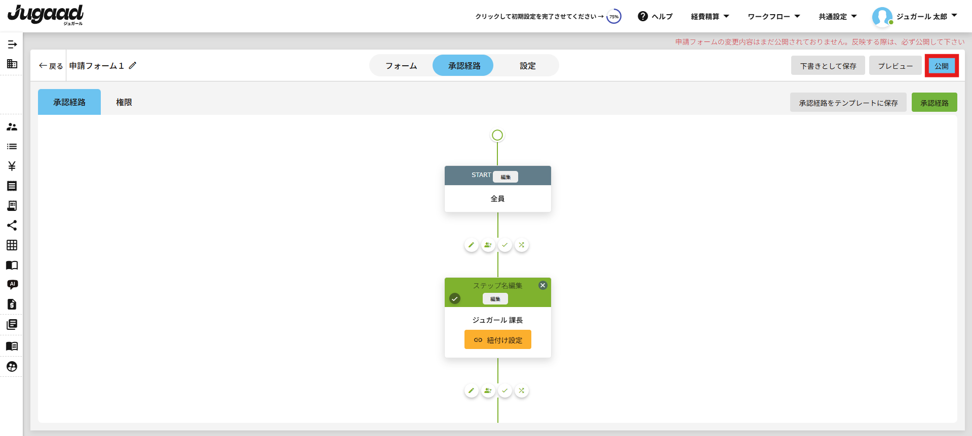Screen dimensions: 972x436
Task: Click pencil icon next to 申請フォーム１
Action: tap(133, 66)
